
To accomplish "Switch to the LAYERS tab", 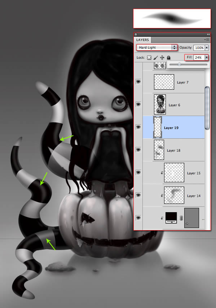I will 142,40.
